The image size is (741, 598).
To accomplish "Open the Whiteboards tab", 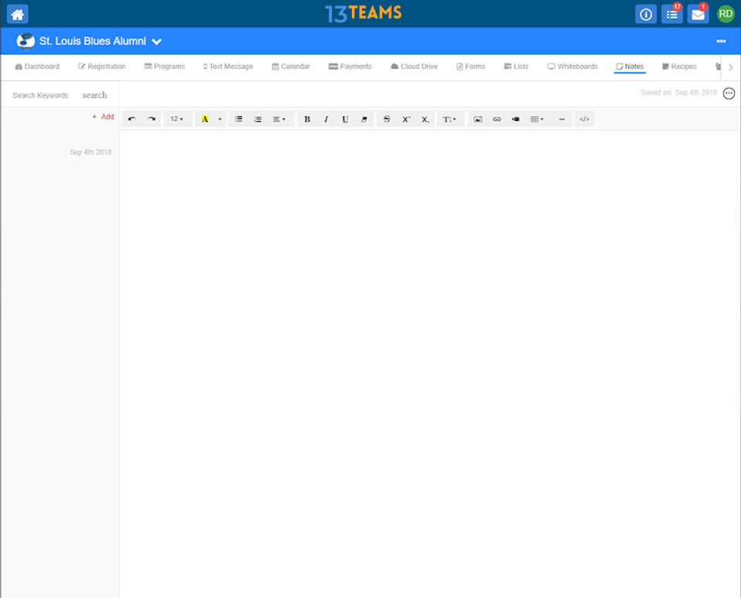I will pyautogui.click(x=572, y=66).
